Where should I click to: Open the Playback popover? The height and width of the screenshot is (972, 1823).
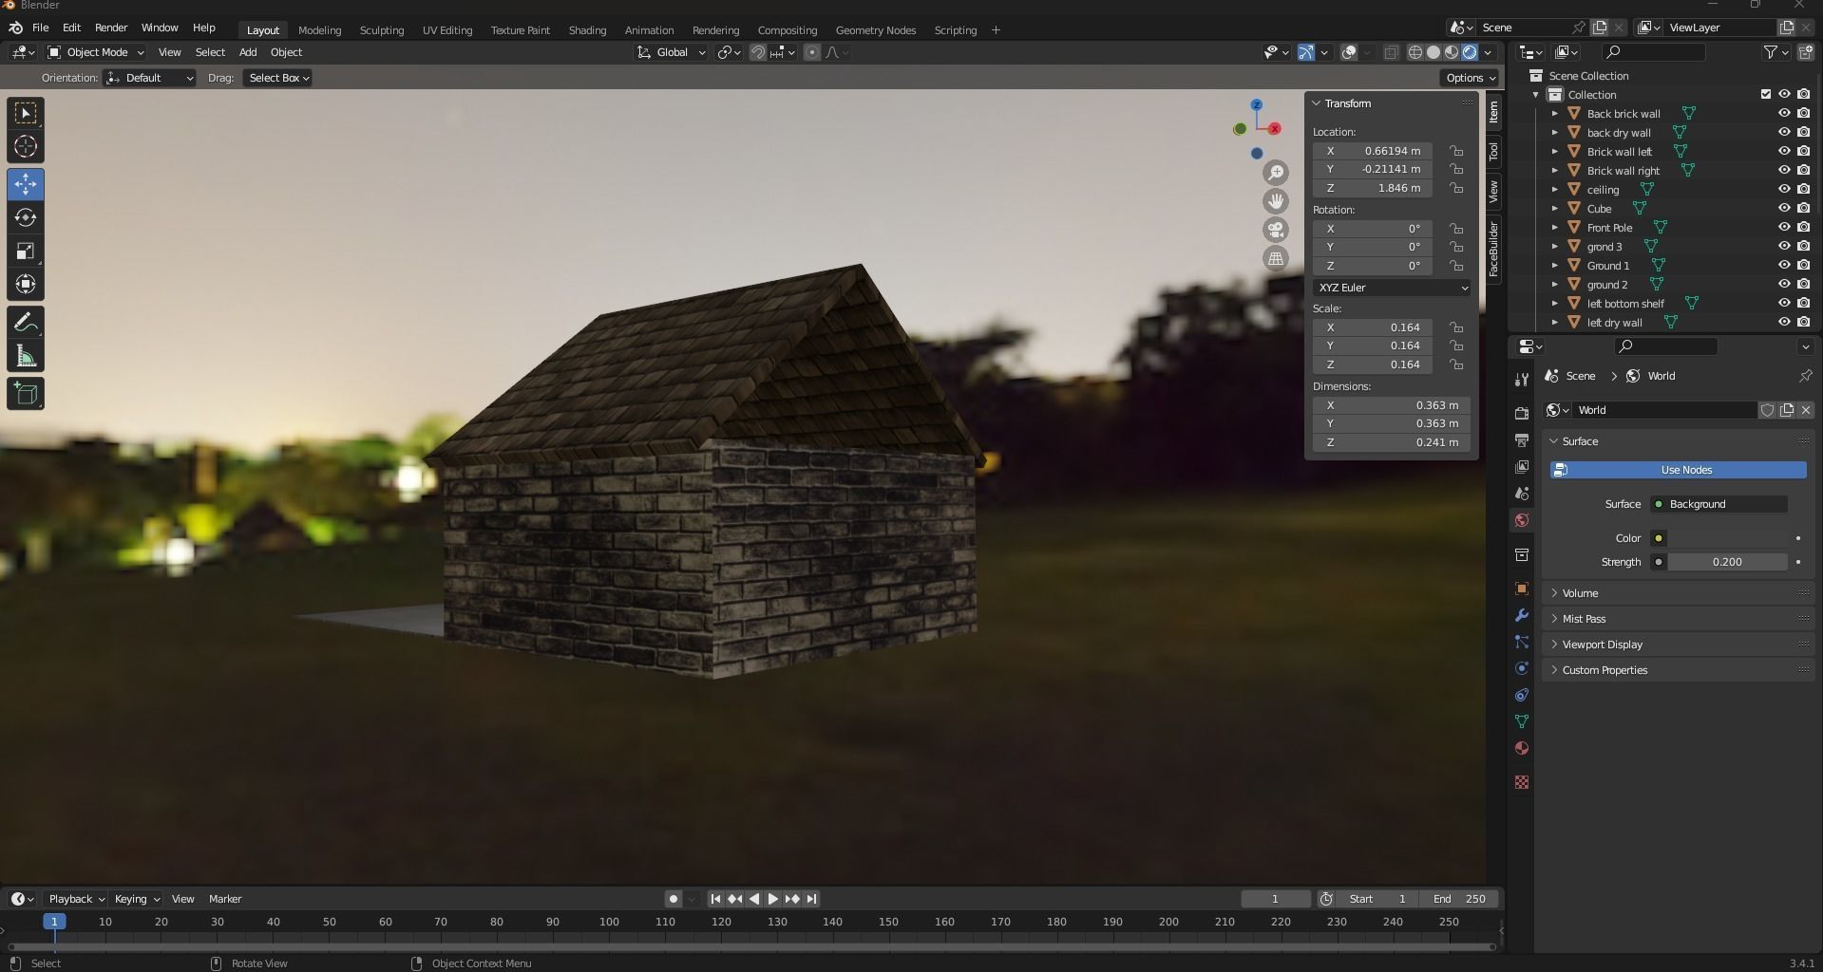click(x=76, y=899)
